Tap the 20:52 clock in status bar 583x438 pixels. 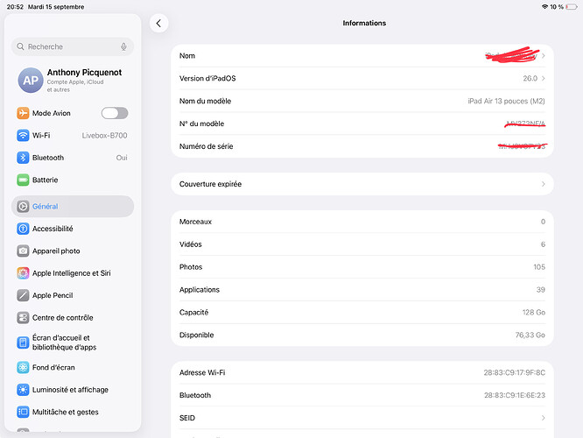coord(15,7)
